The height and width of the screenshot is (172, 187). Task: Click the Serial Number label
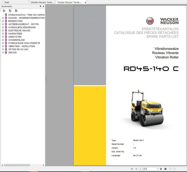[x=117, y=144]
